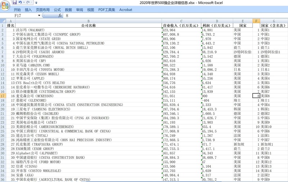Select the highlighted row 17 header
288x182 pixels.
(x=3, y=96)
